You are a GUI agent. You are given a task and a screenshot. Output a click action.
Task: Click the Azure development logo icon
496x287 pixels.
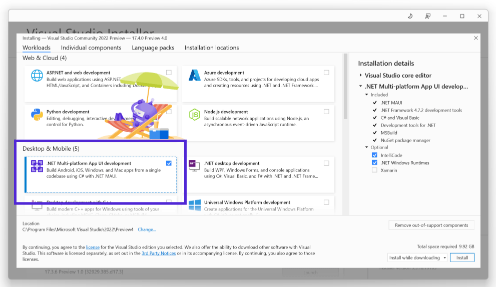(194, 75)
